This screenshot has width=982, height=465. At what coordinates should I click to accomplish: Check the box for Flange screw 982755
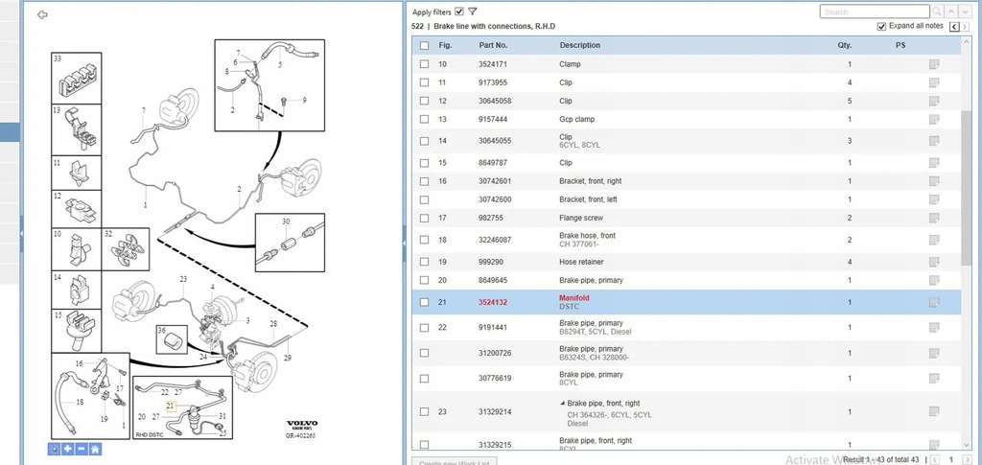pos(425,218)
